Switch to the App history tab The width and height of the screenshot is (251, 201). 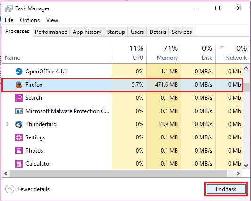(x=87, y=32)
